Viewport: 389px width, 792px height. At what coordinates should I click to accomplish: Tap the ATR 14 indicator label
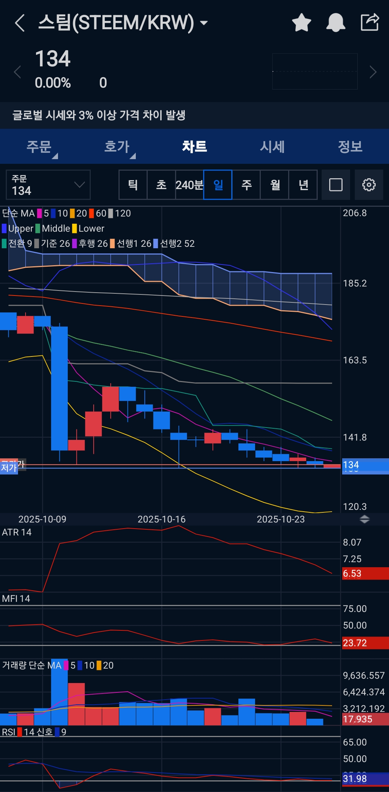coord(17,532)
